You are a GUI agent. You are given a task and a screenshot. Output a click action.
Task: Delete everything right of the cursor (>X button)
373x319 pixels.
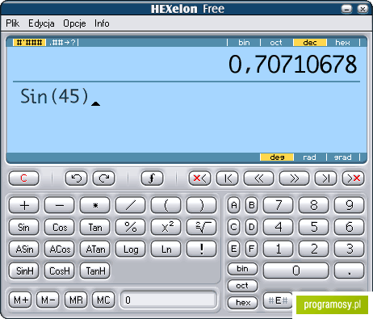point(353,178)
